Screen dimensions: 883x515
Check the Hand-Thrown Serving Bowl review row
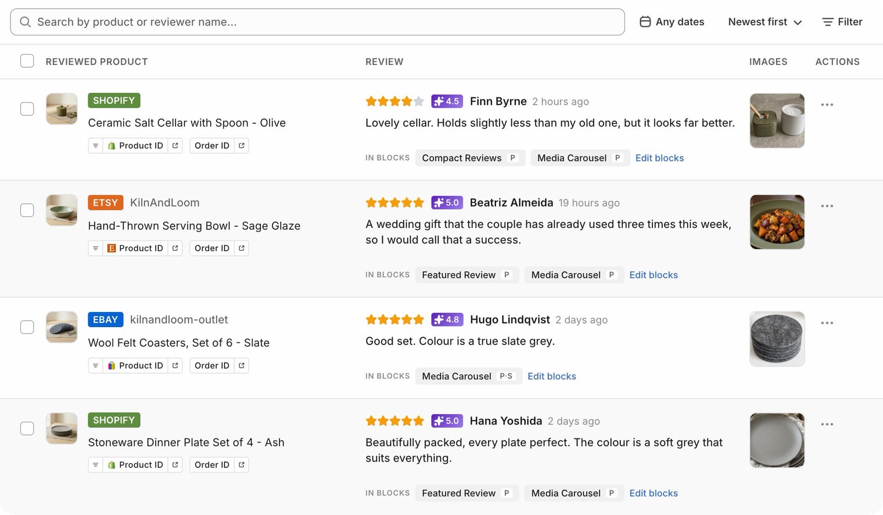click(x=27, y=210)
